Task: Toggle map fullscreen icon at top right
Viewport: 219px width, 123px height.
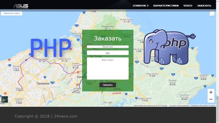Action: pos(211,14)
